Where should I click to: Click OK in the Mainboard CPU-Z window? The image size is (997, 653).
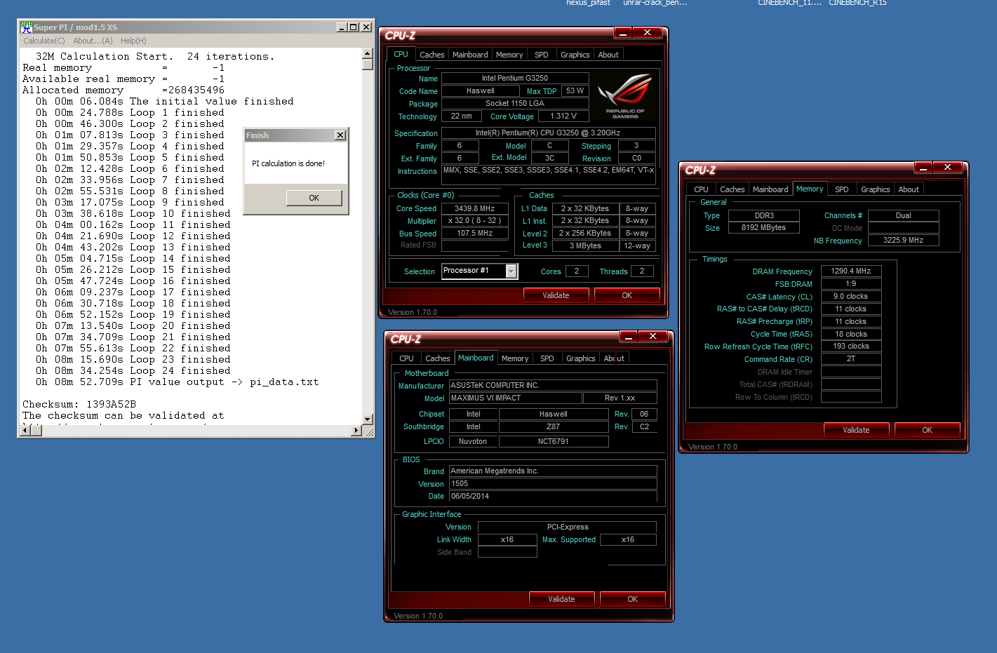tap(633, 599)
